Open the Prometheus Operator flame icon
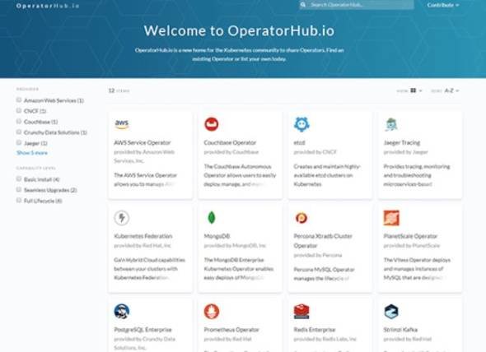Viewport: 486px width, 352px height. tap(212, 311)
